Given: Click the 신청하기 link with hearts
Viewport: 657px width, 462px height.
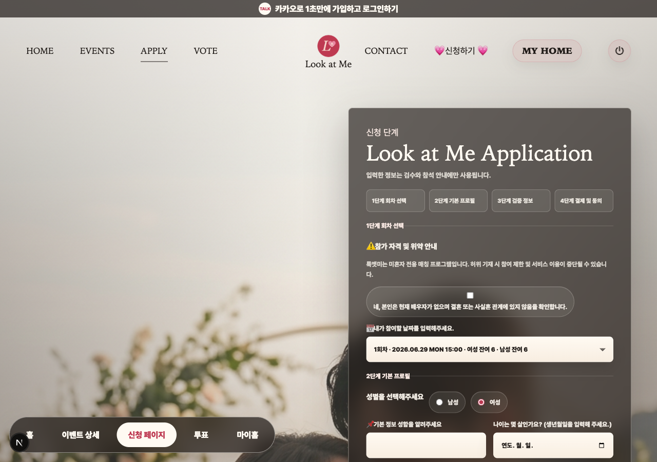Looking at the screenshot, I should pyautogui.click(x=461, y=51).
